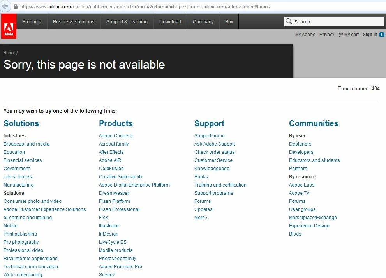The width and height of the screenshot is (386, 278).
Task: Open the Privacy link
Action: click(327, 35)
